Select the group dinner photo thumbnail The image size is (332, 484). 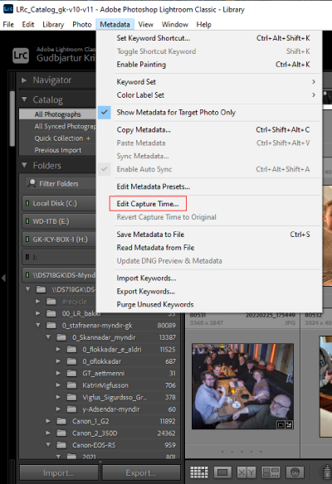pos(242,386)
